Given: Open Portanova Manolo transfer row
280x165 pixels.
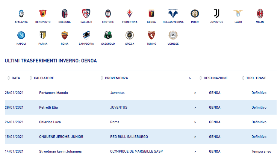Looking at the screenshot, I should 53,93.
